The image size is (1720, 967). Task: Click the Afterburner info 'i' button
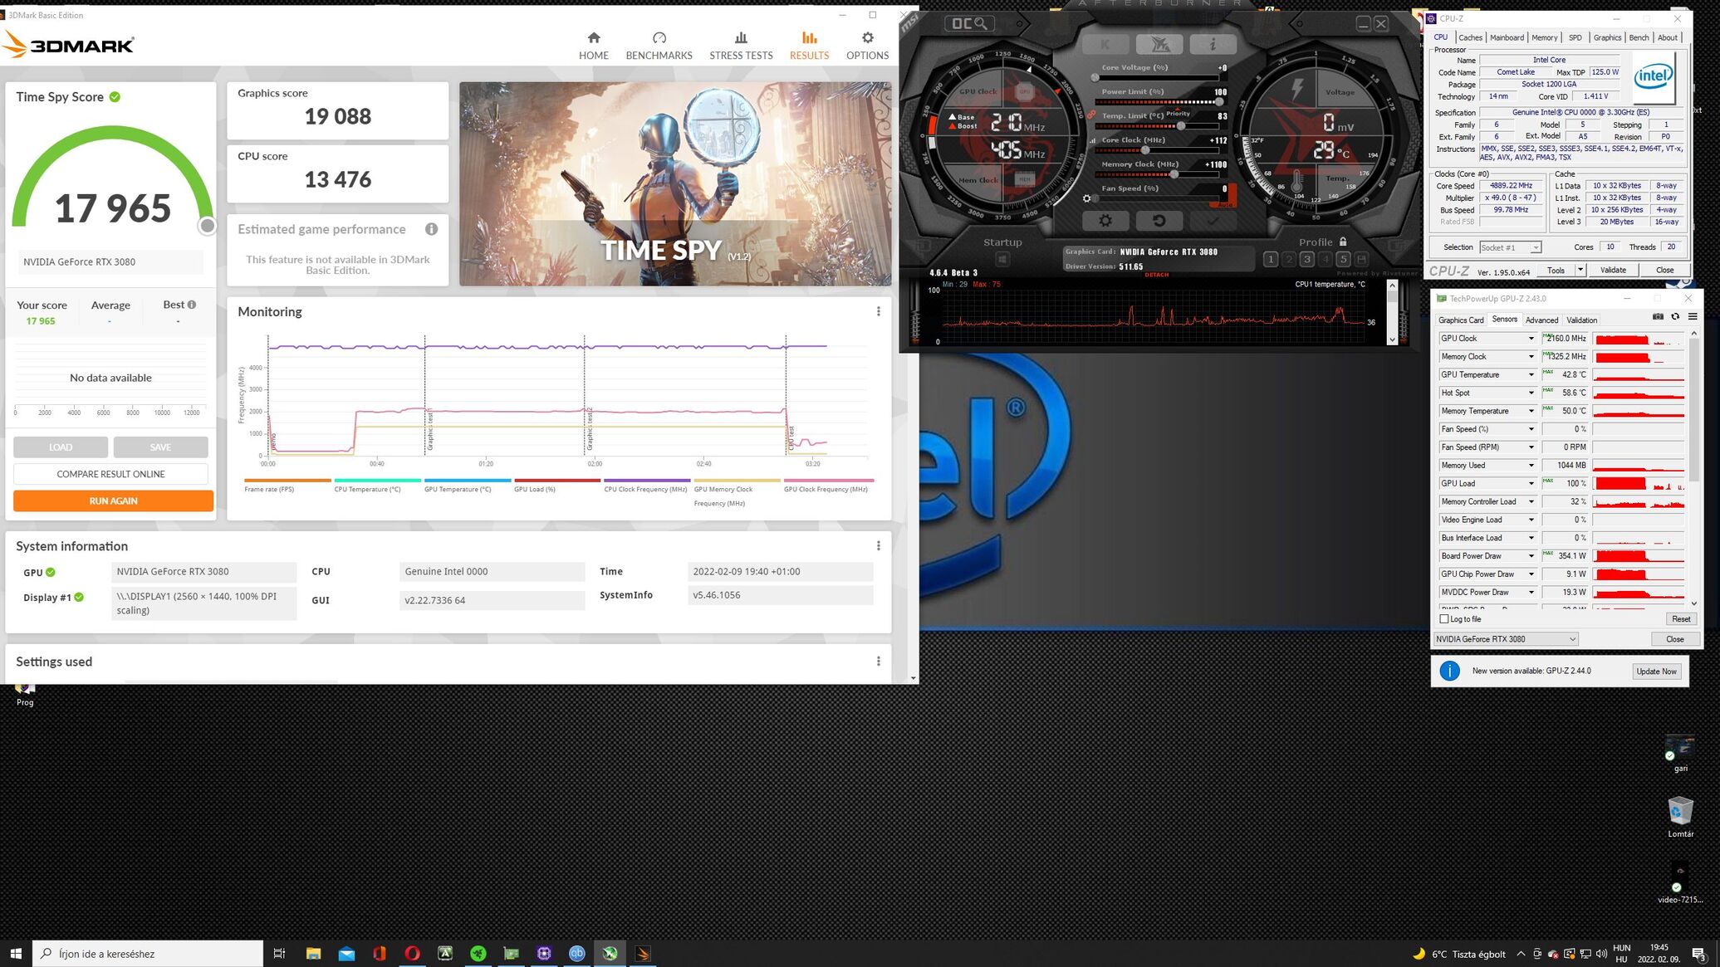tap(1212, 44)
